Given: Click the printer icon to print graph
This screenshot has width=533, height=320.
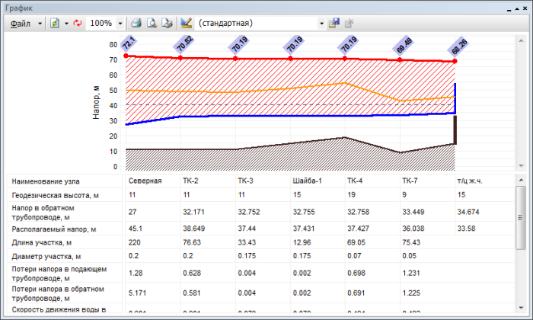Looking at the screenshot, I should [136, 24].
